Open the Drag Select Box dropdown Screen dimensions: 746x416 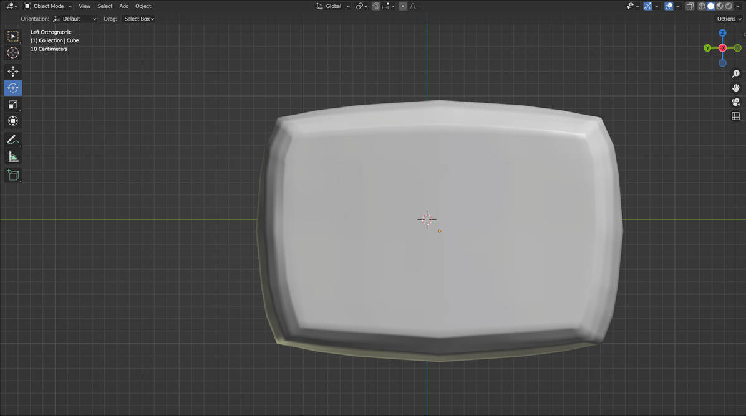point(139,19)
